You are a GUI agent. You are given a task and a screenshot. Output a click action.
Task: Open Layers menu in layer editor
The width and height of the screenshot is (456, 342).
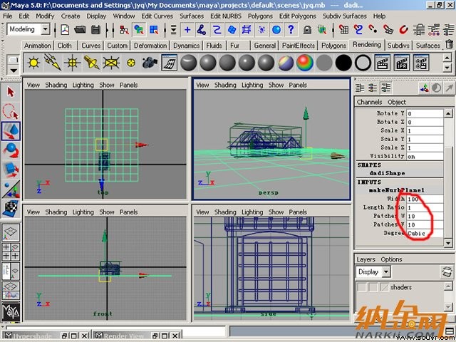tap(366, 259)
